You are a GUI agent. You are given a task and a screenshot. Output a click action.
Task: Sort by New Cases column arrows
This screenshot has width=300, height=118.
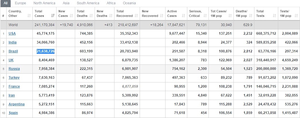(71, 16)
